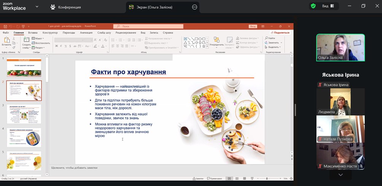Screen dimensions: 382x186
Task: Open the Zoom Workplace dropdown arrow
Action: click(x=37, y=6)
